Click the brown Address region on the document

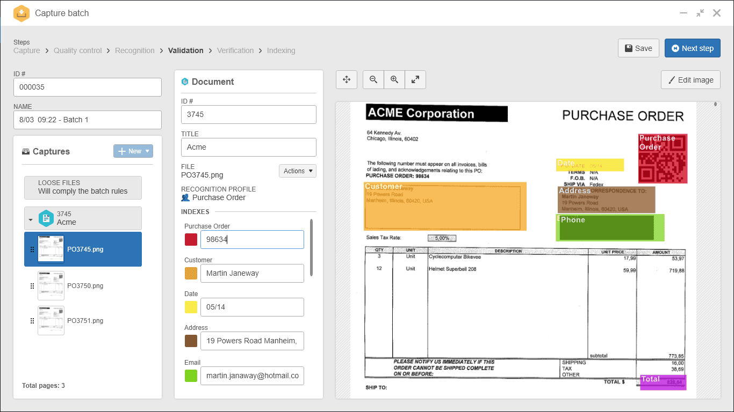click(606, 200)
